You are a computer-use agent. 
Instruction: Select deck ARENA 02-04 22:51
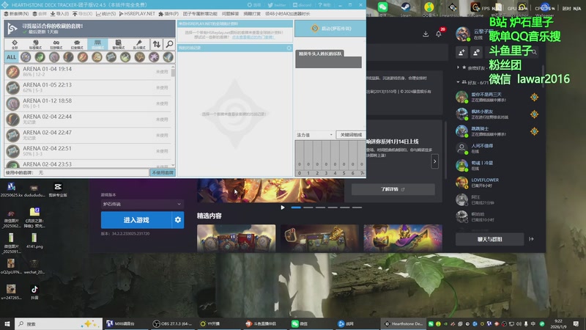[x=87, y=151]
